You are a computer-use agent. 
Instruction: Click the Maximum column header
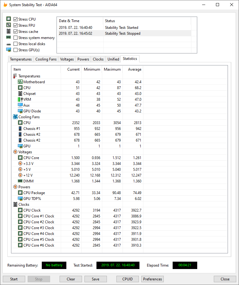(112, 69)
